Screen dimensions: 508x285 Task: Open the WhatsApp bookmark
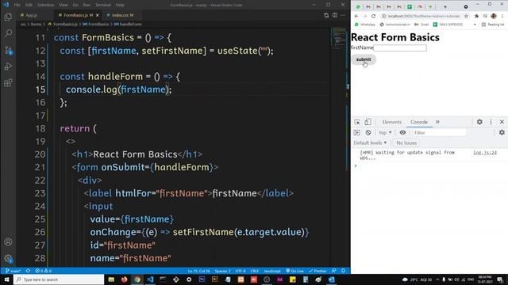[x=365, y=25]
